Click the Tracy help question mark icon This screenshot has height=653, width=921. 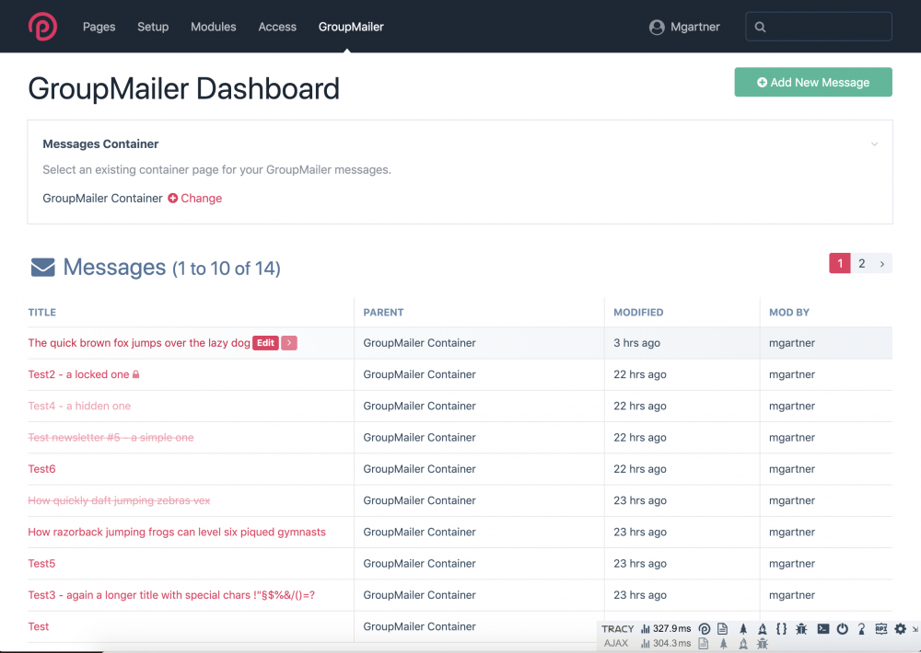[x=861, y=629]
